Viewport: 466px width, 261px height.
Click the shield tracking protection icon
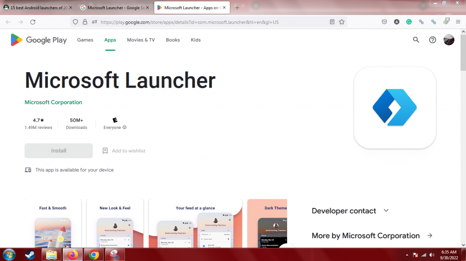click(76, 22)
